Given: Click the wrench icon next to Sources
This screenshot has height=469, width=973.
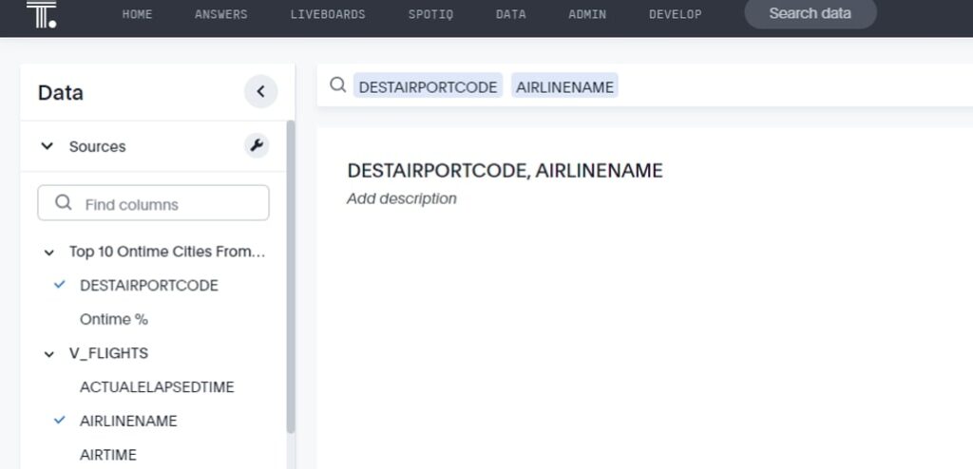Looking at the screenshot, I should click(x=257, y=146).
